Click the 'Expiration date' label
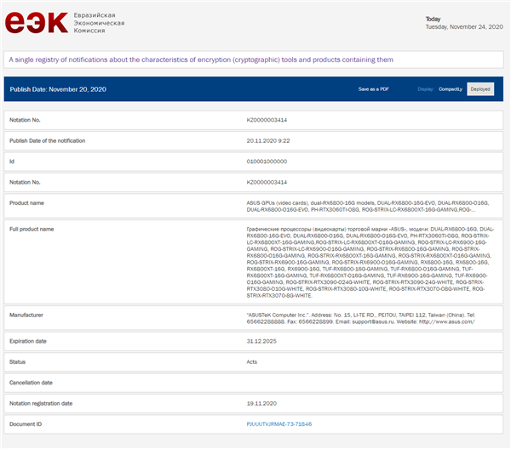 pos(28,341)
